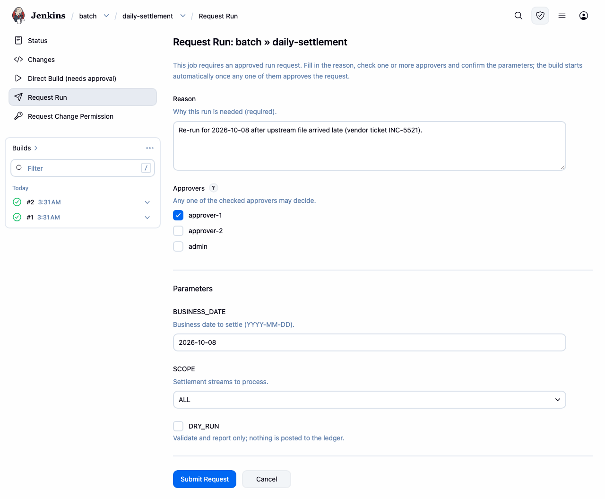Open the user account icon

point(584,16)
